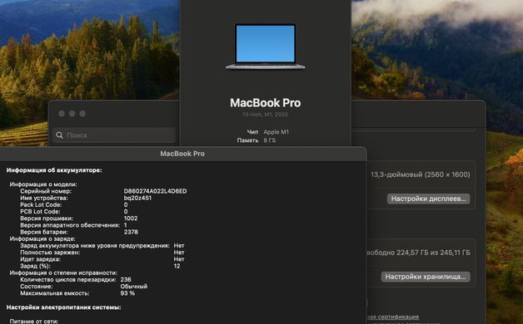
Task: Select the 8 ГБ memory value
Action: pos(270,140)
